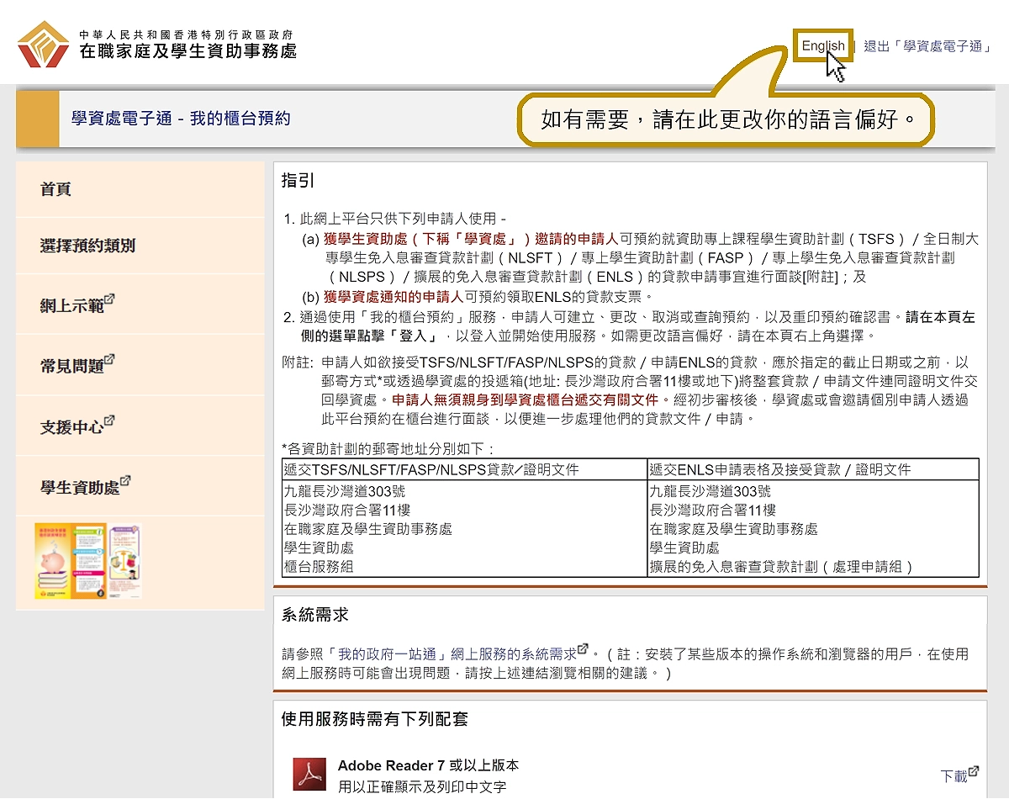Switch language to English

point(822,46)
